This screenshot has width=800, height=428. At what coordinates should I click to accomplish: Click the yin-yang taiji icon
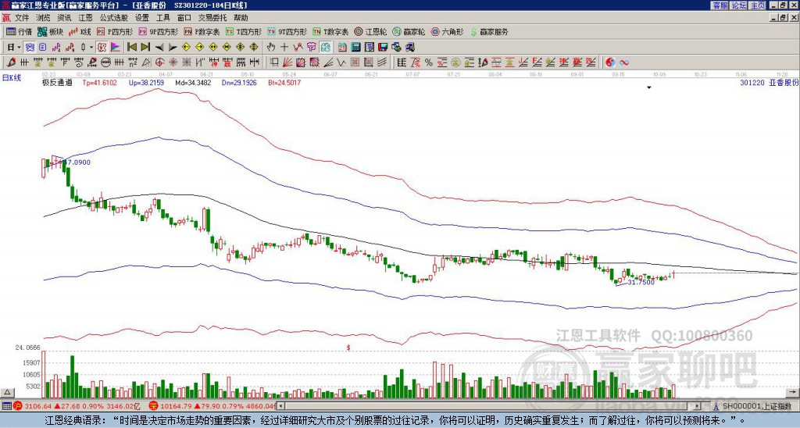click(610, 62)
